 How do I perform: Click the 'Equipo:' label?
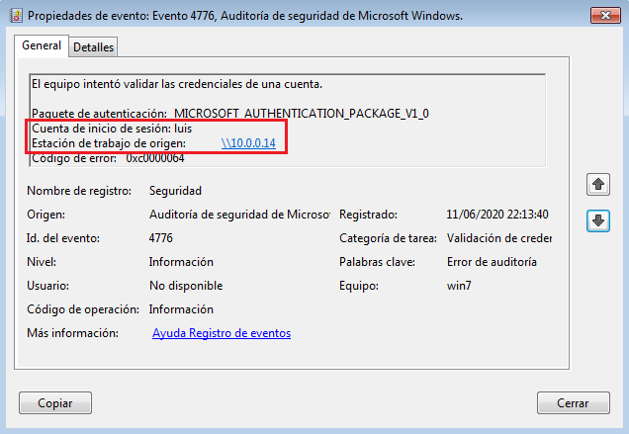click(359, 286)
